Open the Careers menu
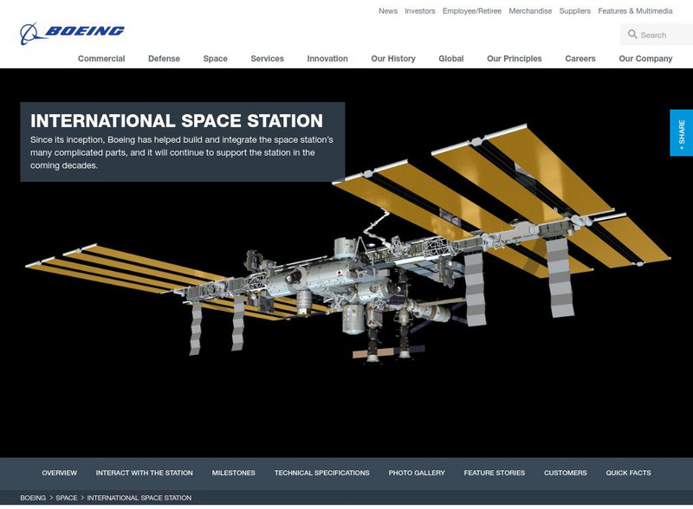Image resolution: width=693 pixels, height=509 pixels. point(580,58)
